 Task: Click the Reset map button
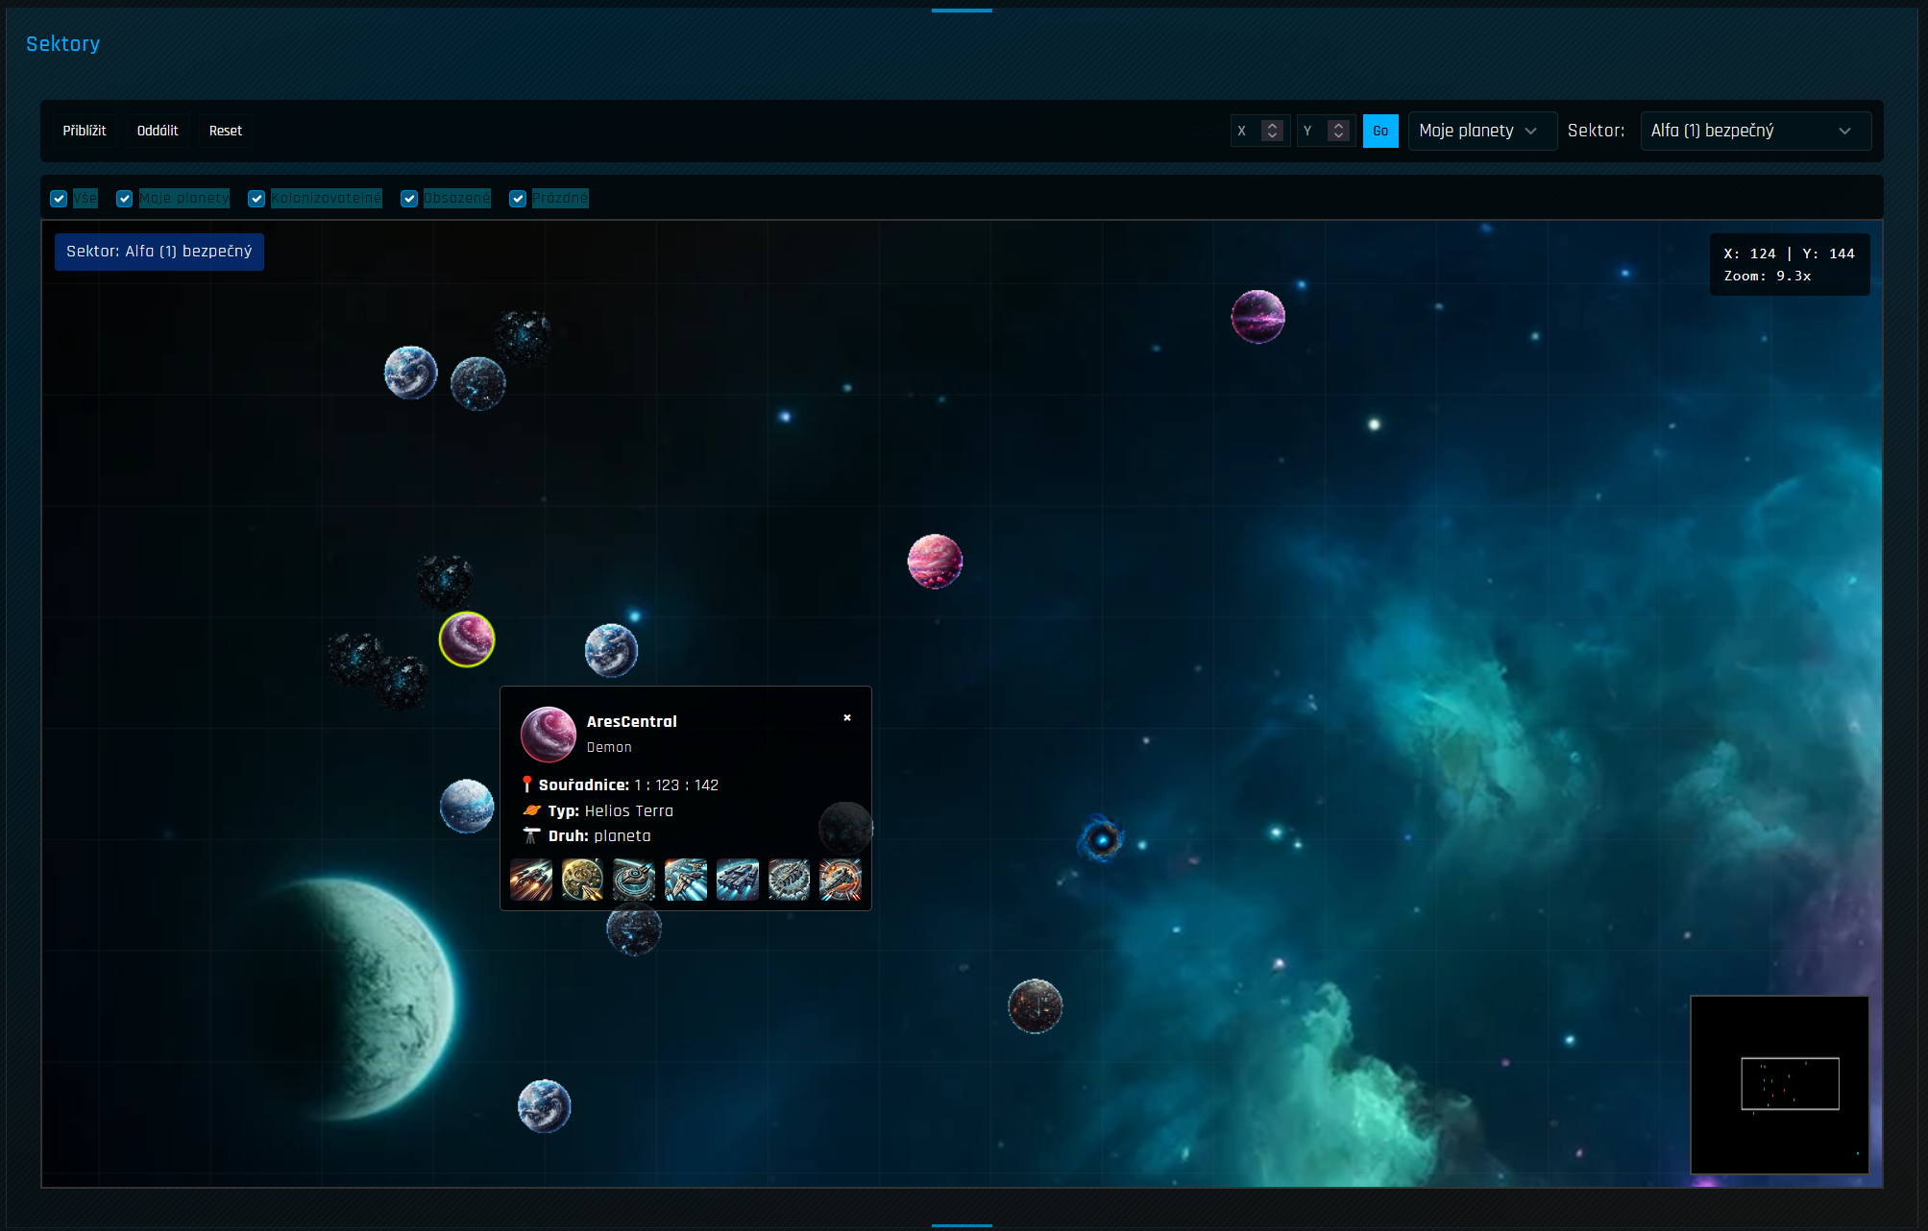[x=226, y=131]
